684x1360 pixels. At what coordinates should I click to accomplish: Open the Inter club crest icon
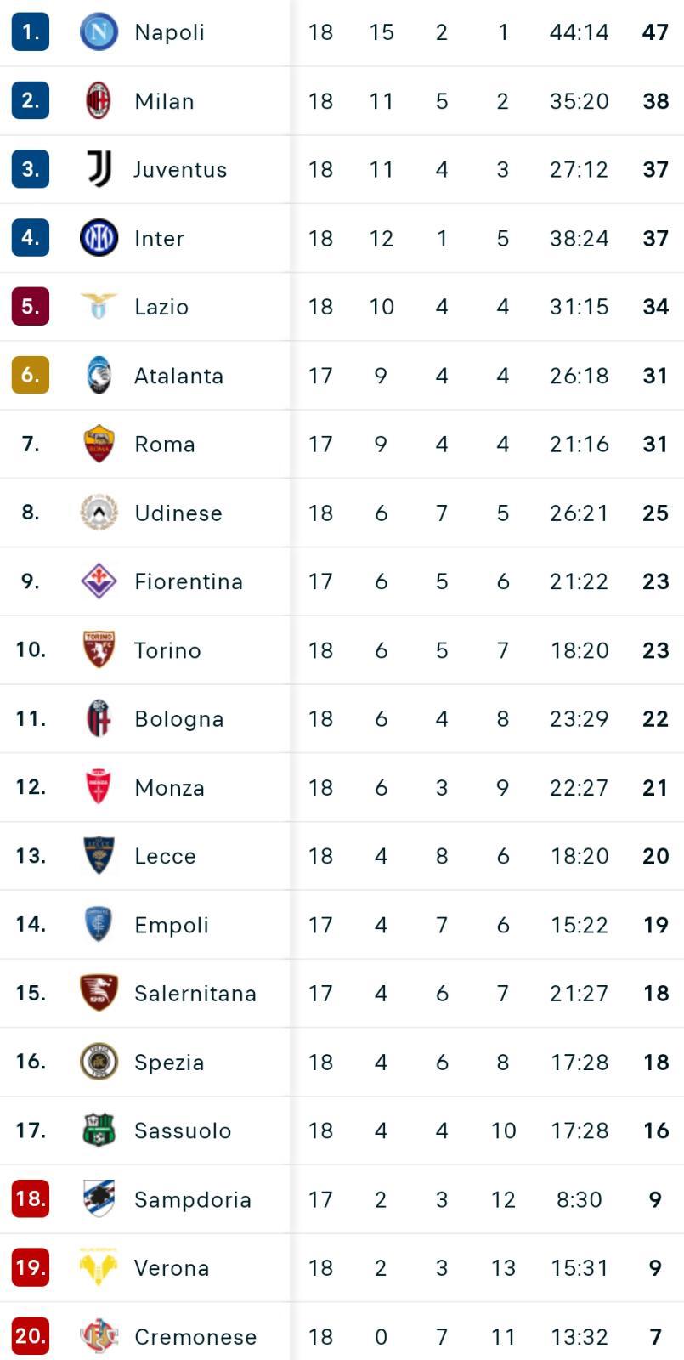click(x=99, y=238)
